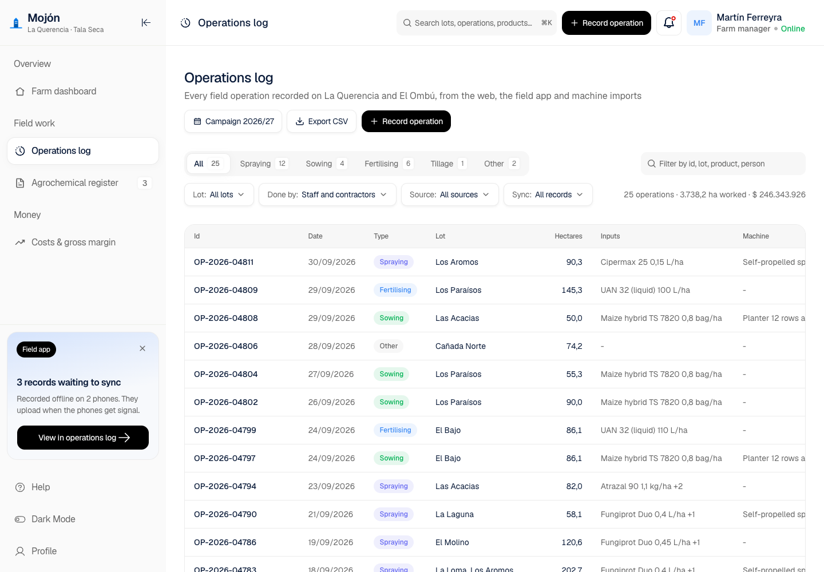The image size is (824, 572).
Task: Click the Profile person icon
Action: click(20, 551)
